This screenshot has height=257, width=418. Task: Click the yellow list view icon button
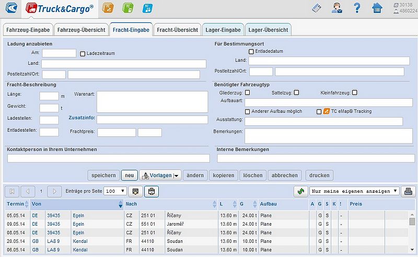(135, 191)
